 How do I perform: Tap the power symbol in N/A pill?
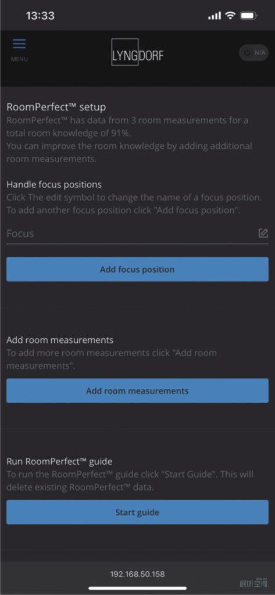[x=247, y=53]
